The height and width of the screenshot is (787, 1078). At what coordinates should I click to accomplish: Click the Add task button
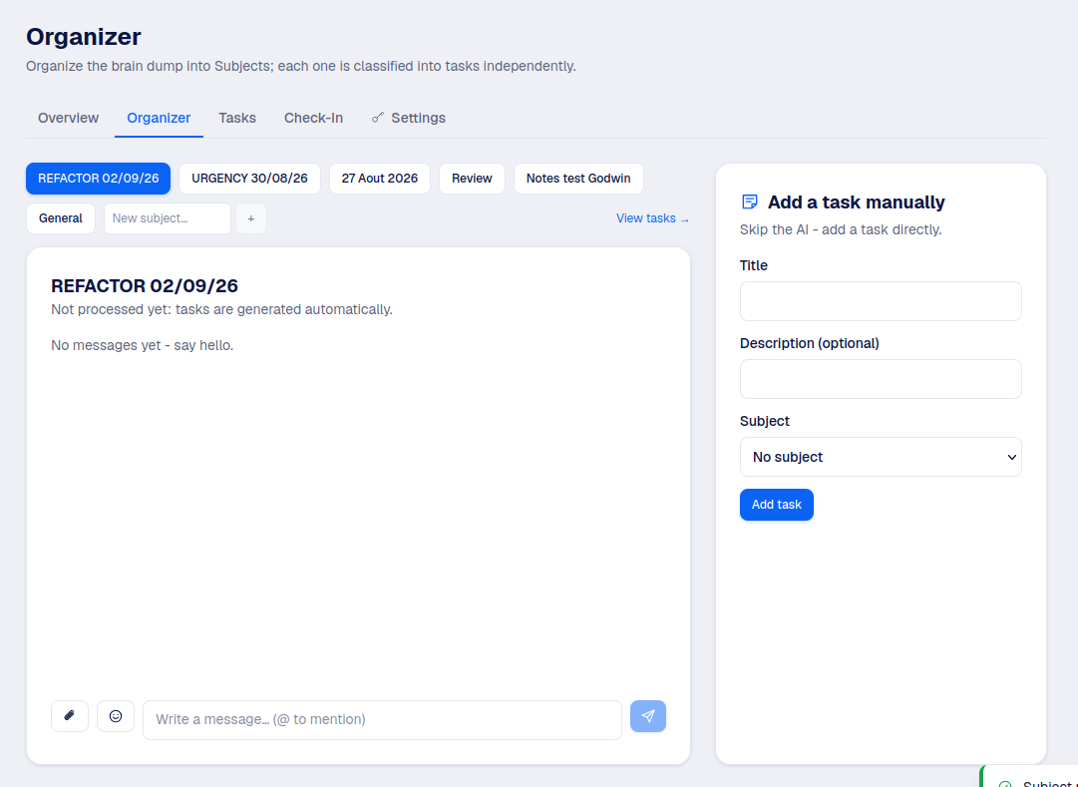[776, 505]
